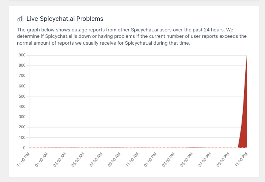Click the '600' y-axis label
This screenshot has height=182, width=265.
click(x=22, y=86)
